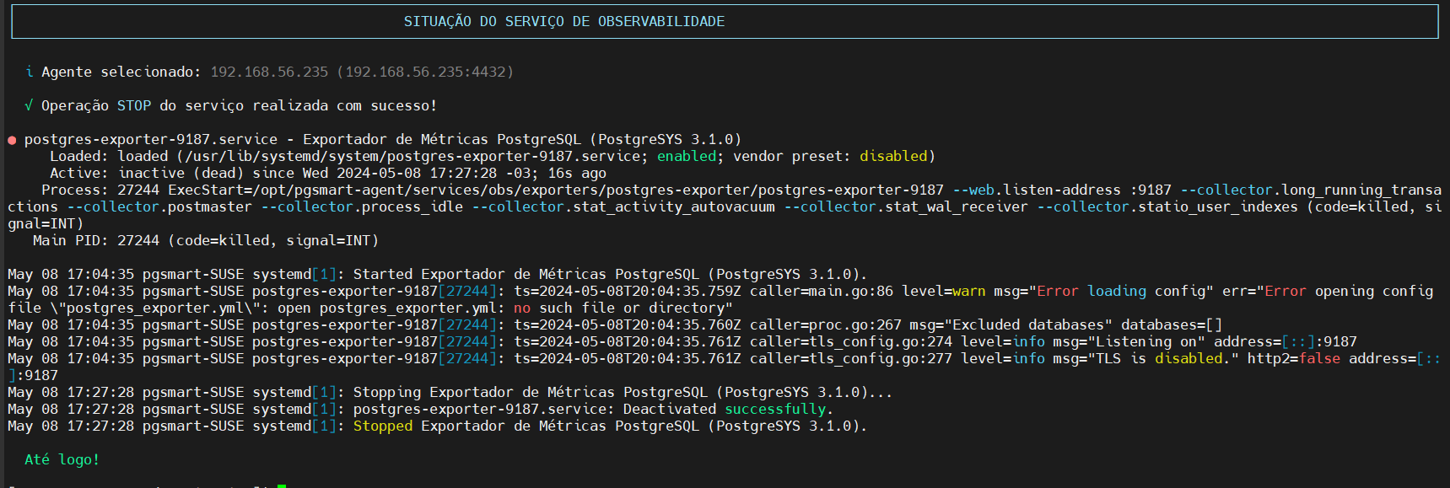Click 'caller=tls_config.go:274' in log
This screenshot has height=488, width=1450.
pos(851,341)
